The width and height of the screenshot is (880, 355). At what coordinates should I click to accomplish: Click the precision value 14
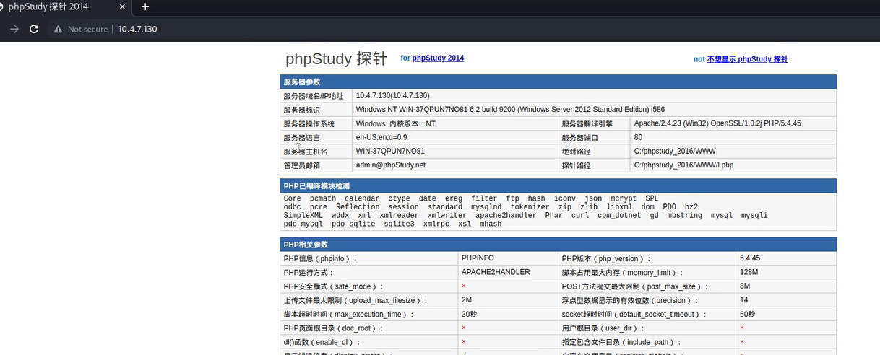tap(744, 300)
